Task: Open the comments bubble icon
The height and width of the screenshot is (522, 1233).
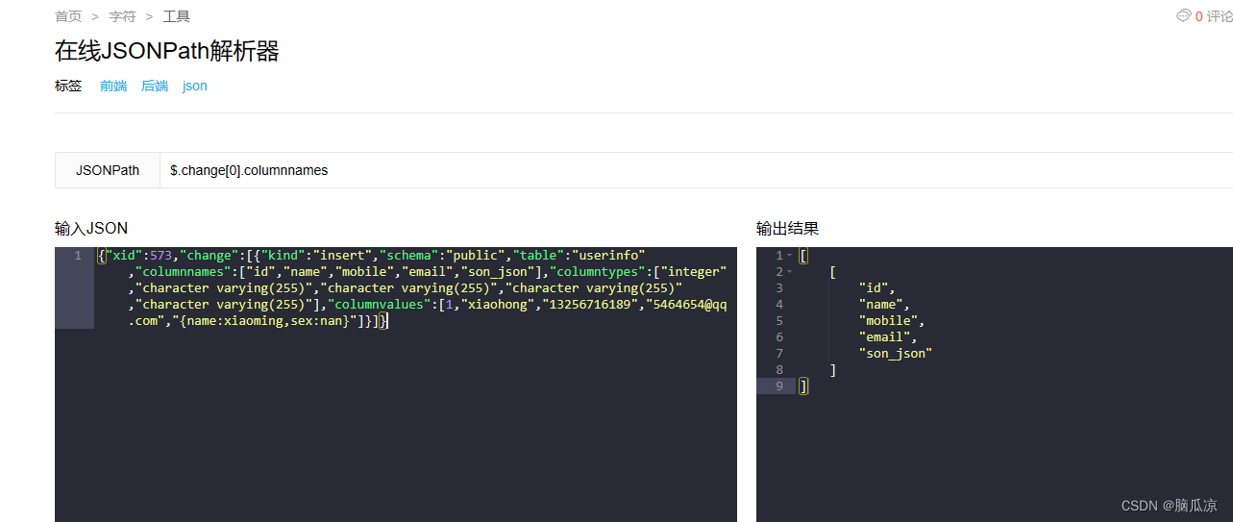Action: [x=1183, y=15]
